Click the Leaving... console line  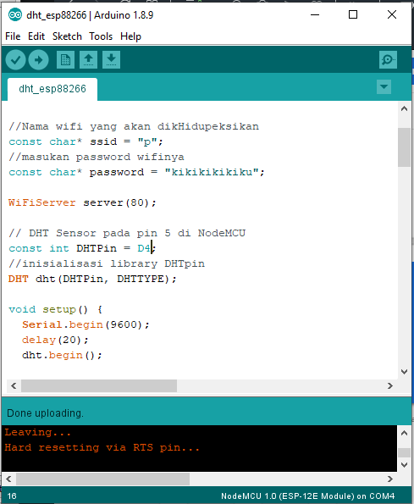37,432
